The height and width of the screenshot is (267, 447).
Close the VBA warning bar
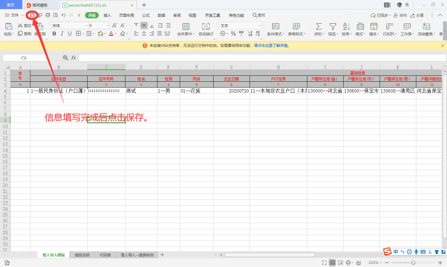pyautogui.click(x=443, y=46)
